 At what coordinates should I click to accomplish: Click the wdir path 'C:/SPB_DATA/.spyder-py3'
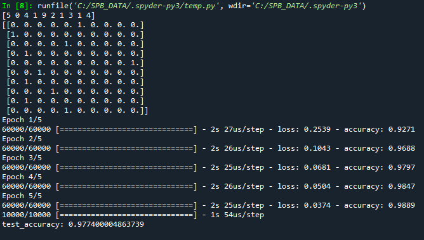pos(307,6)
